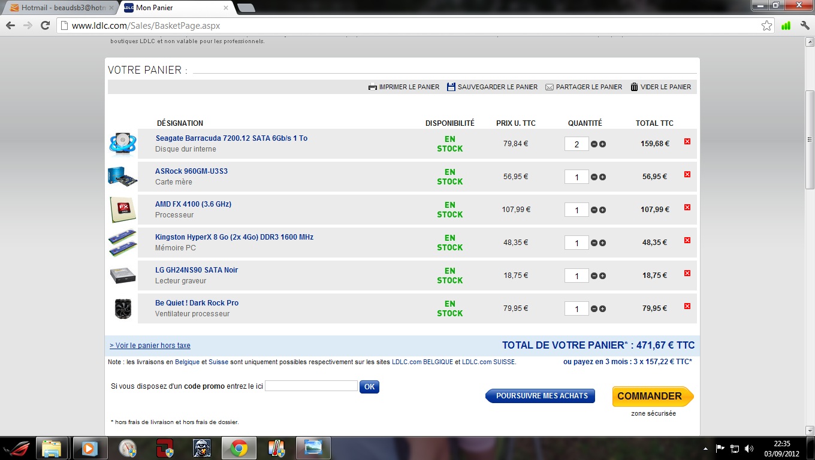This screenshot has height=460, width=815.
Task: Click the Partager le panier envelope icon
Action: click(x=550, y=87)
